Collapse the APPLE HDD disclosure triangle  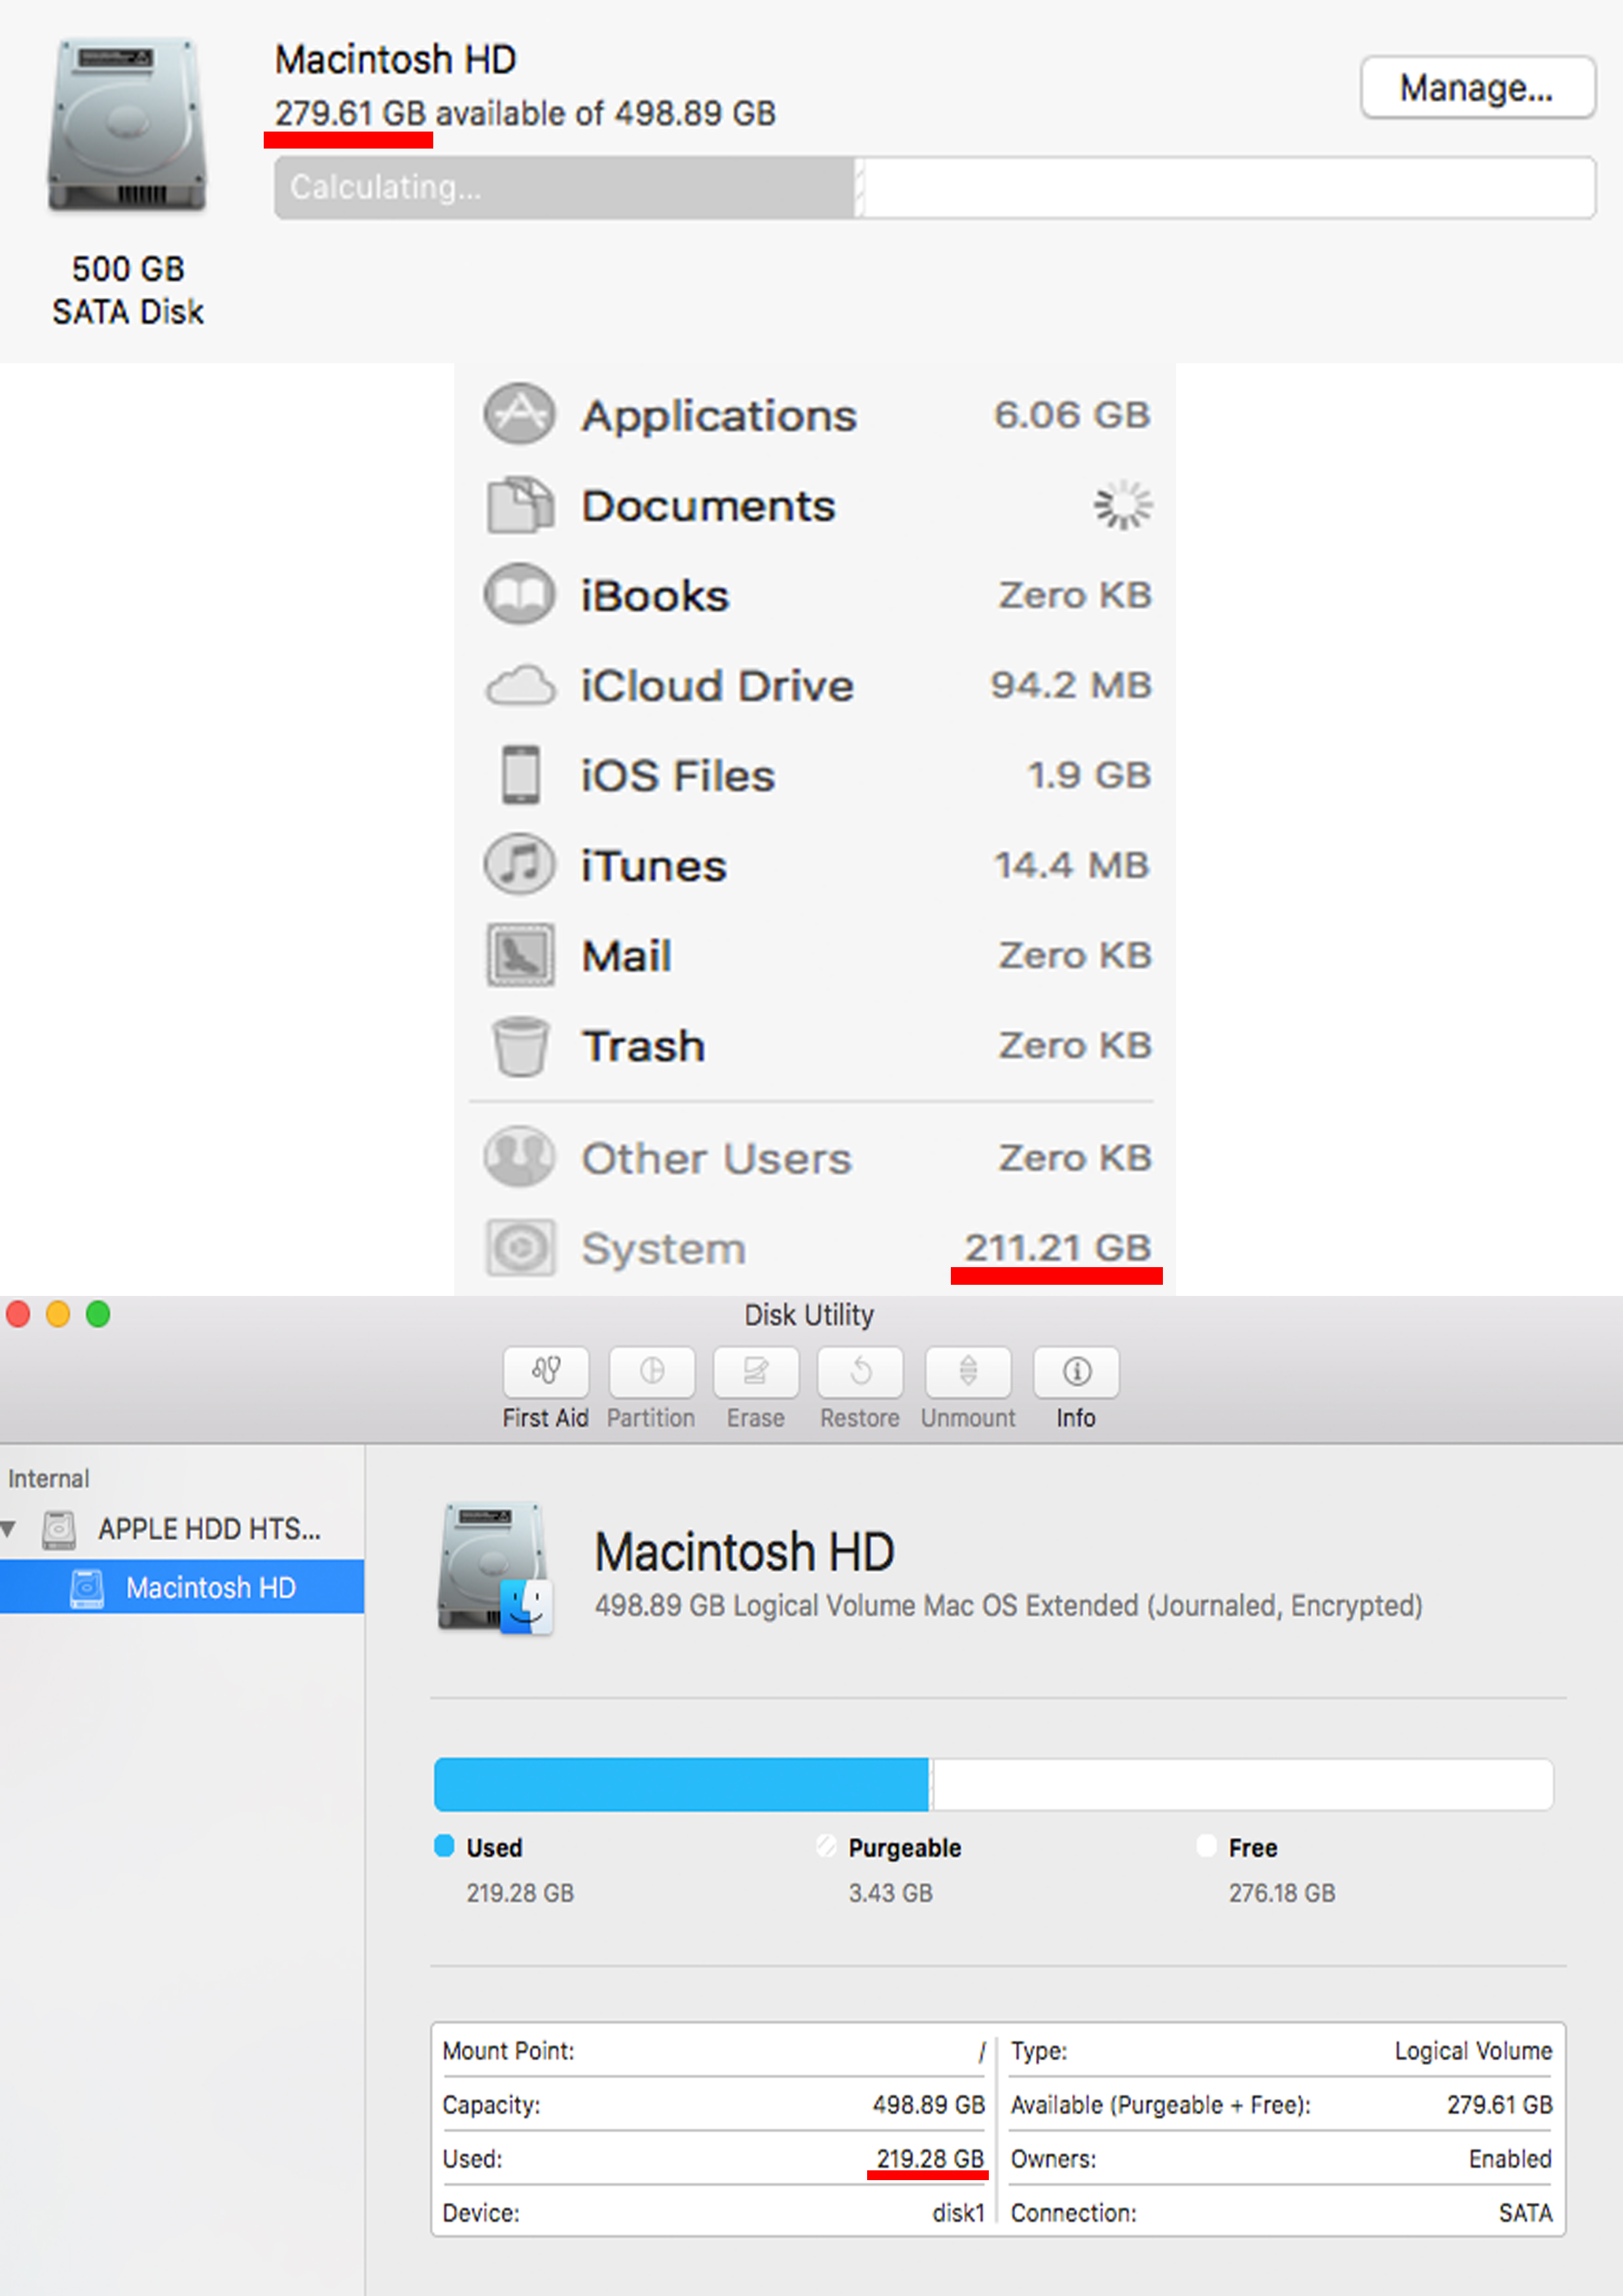pyautogui.click(x=9, y=1528)
